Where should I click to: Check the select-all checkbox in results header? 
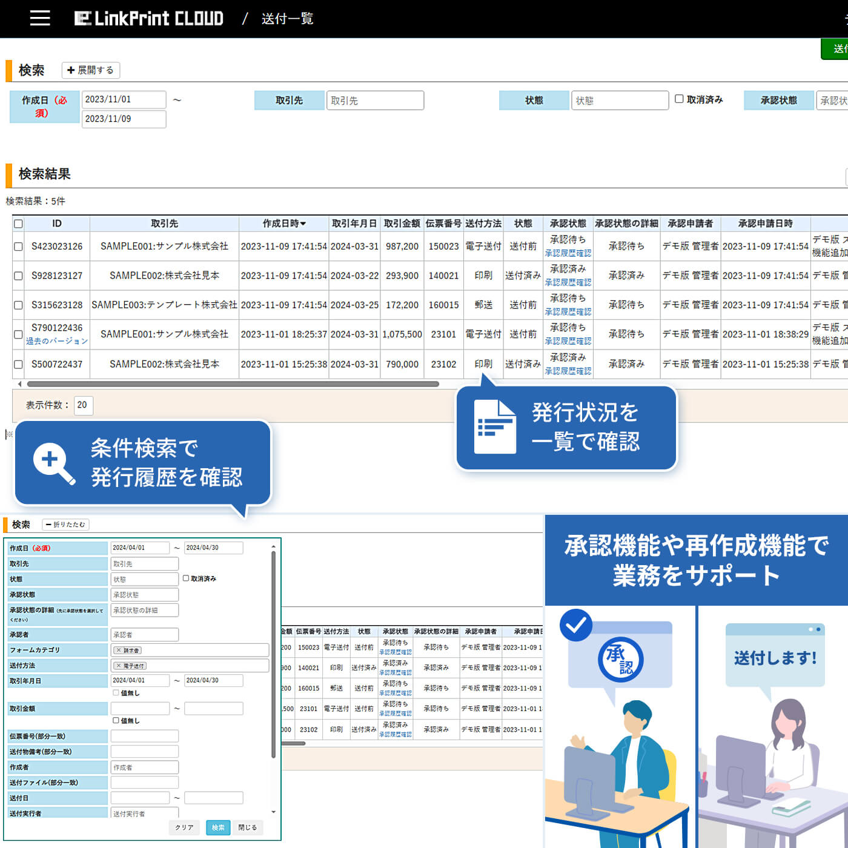18,224
